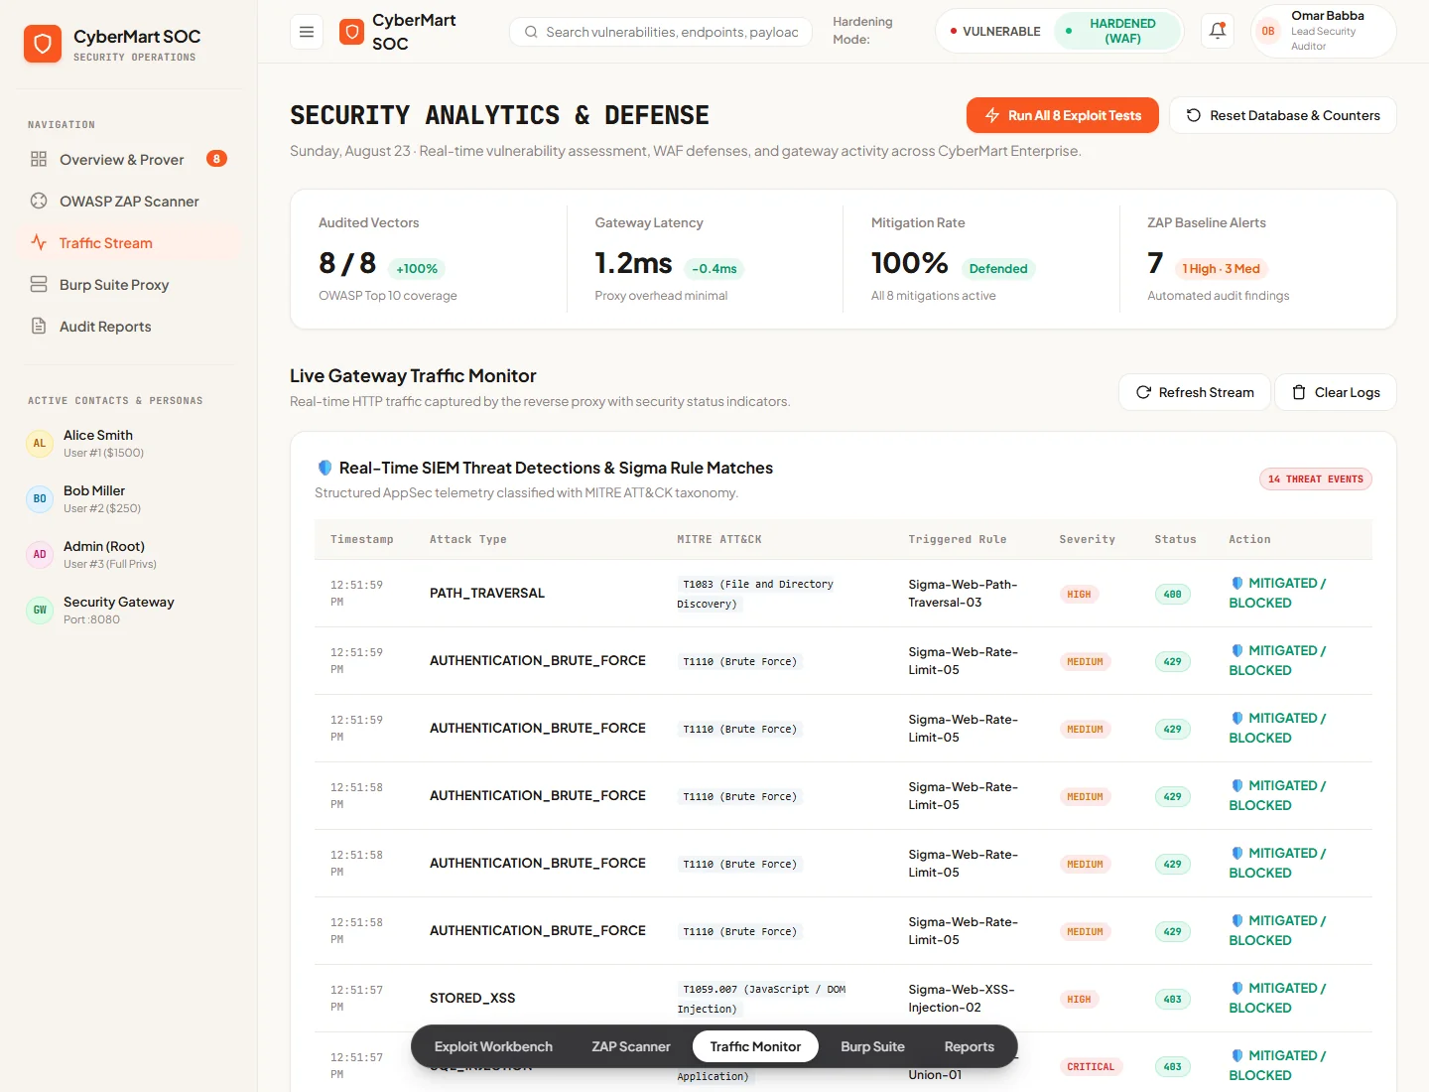1429x1092 pixels.
Task: Click the Audit Reports document icon
Action: [x=39, y=326]
